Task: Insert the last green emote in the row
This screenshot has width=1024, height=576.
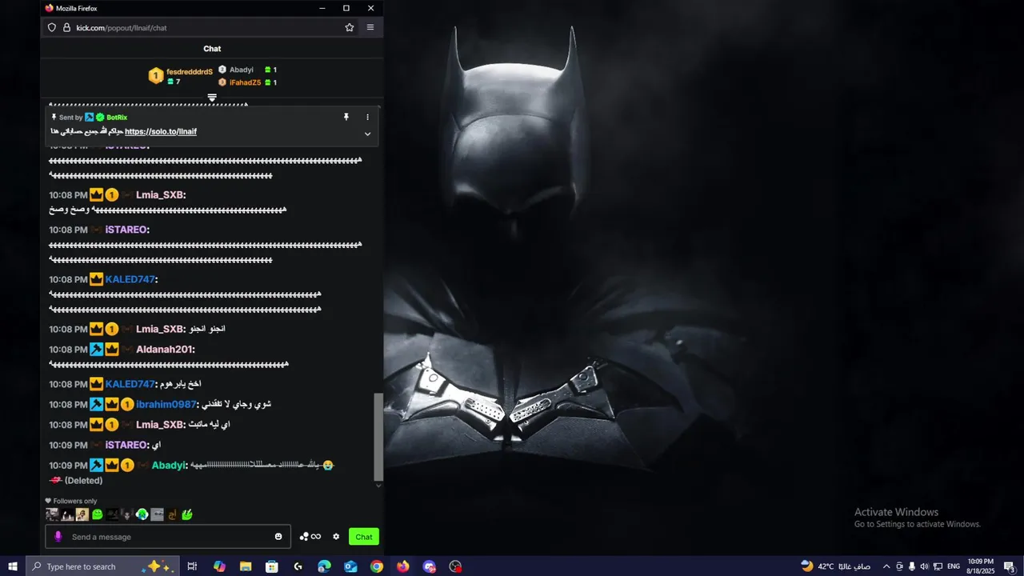Action: [x=187, y=514]
